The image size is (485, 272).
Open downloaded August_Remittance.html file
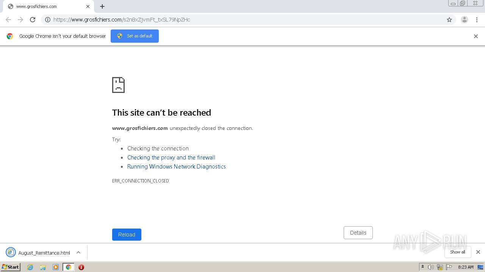coord(38,253)
